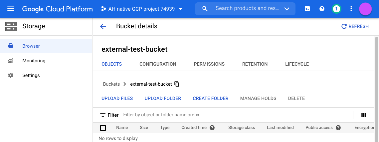Screen dimensions: 379x142
Task: Open Monitoring in the sidebar
Action: point(46,61)
